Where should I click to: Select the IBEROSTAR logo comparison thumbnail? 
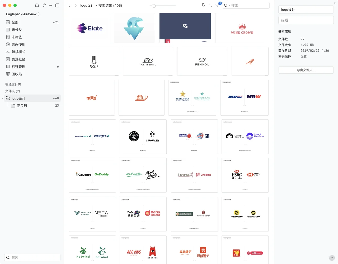coord(192,98)
